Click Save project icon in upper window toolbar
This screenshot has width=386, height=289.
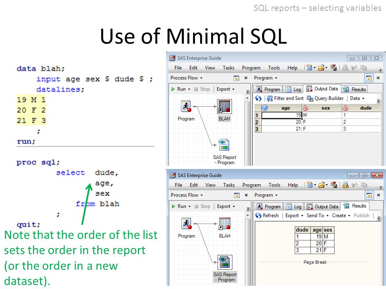point(333,67)
